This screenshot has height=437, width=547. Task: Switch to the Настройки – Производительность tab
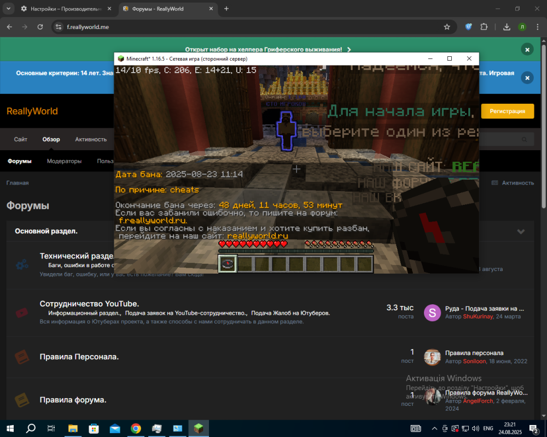click(x=66, y=9)
